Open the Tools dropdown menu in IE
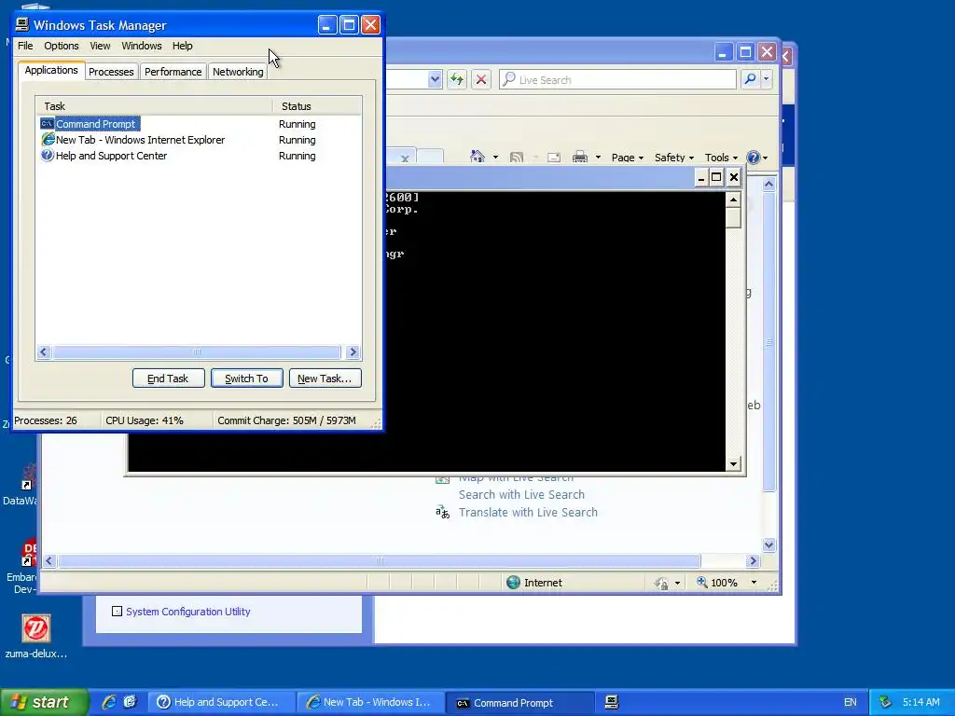This screenshot has height=716, width=955. (x=721, y=158)
